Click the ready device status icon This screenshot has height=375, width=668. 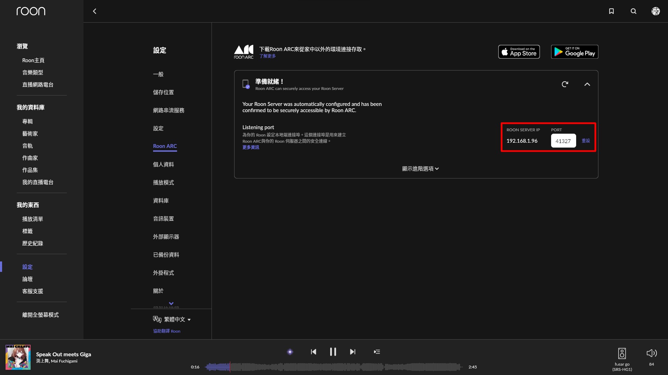coord(246,84)
